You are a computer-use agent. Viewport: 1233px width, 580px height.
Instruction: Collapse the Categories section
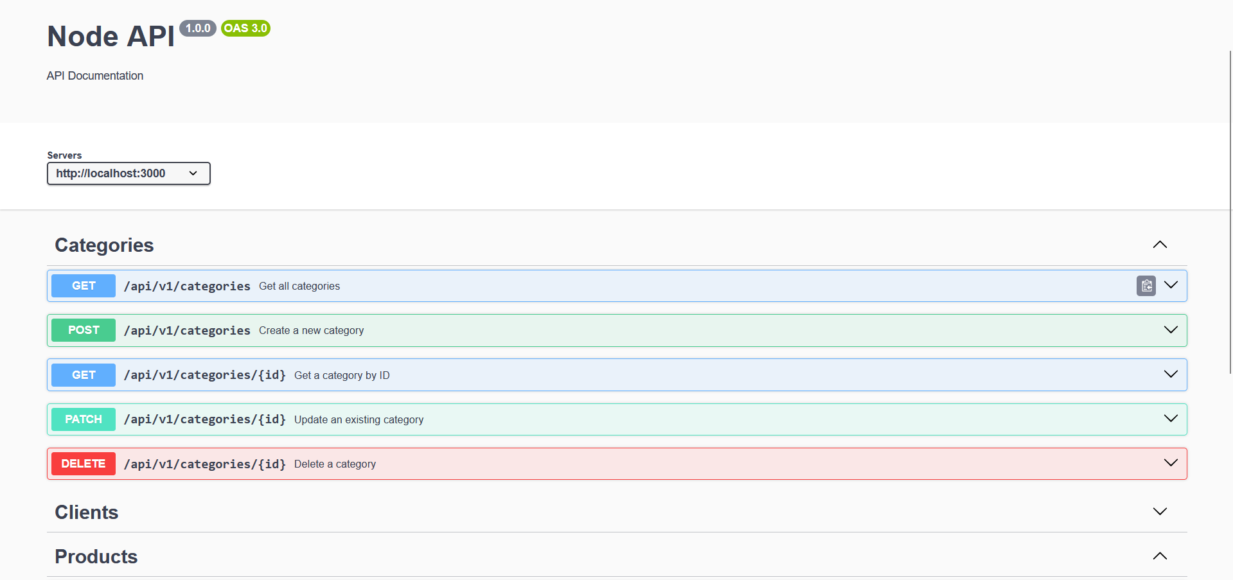tap(1160, 245)
